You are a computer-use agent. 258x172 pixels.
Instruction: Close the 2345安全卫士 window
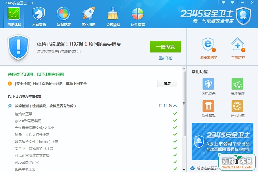253,3
